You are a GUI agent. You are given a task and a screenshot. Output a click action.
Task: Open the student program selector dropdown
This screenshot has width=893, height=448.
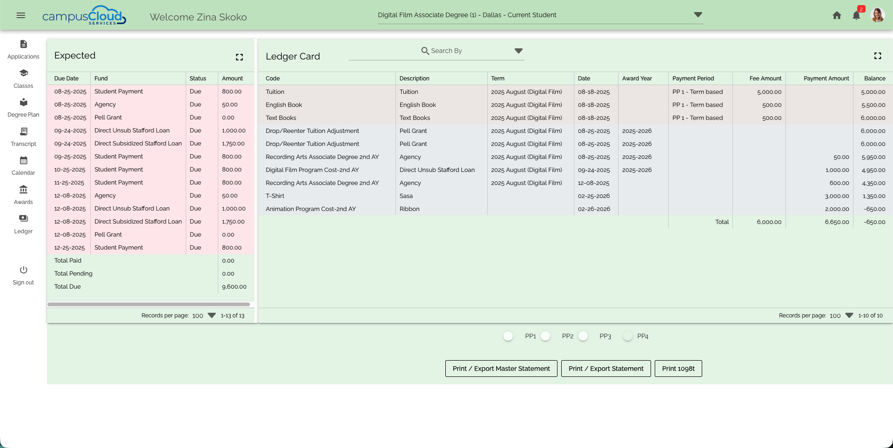[698, 14]
